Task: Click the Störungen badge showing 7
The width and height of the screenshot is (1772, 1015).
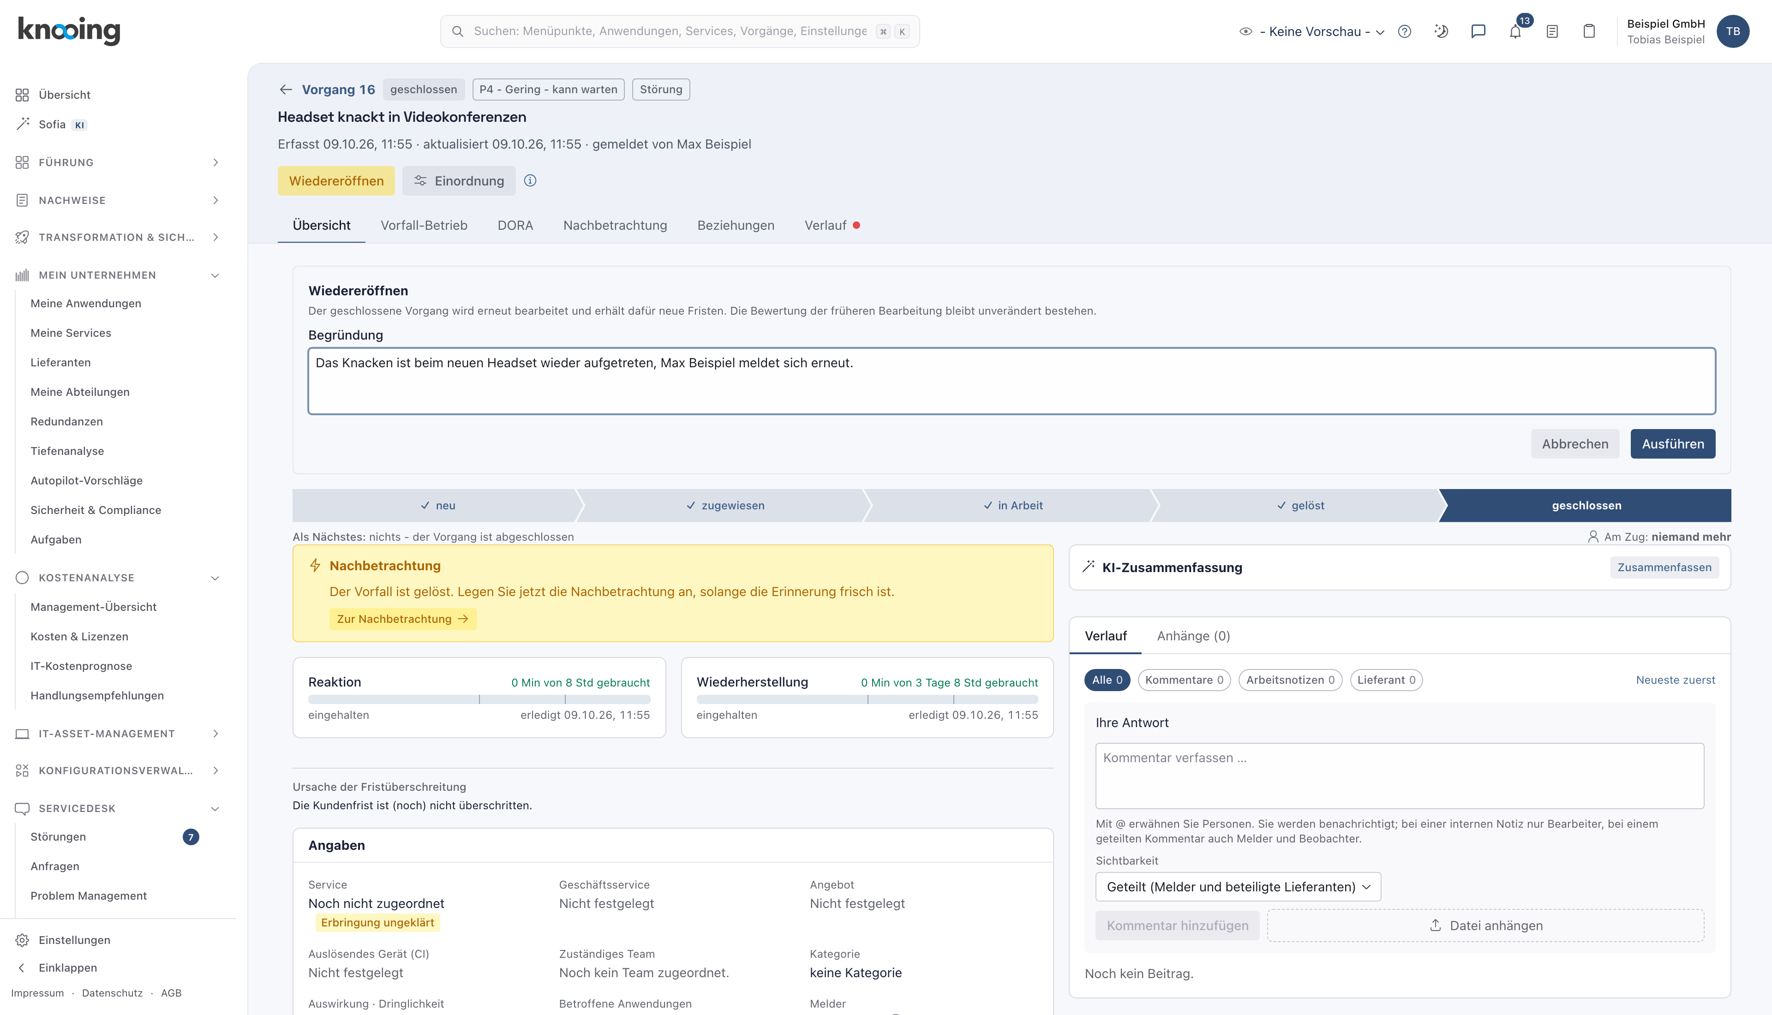Action: (x=191, y=836)
